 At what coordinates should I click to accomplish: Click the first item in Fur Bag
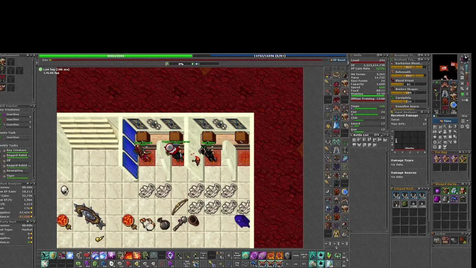pyautogui.click(x=437, y=159)
